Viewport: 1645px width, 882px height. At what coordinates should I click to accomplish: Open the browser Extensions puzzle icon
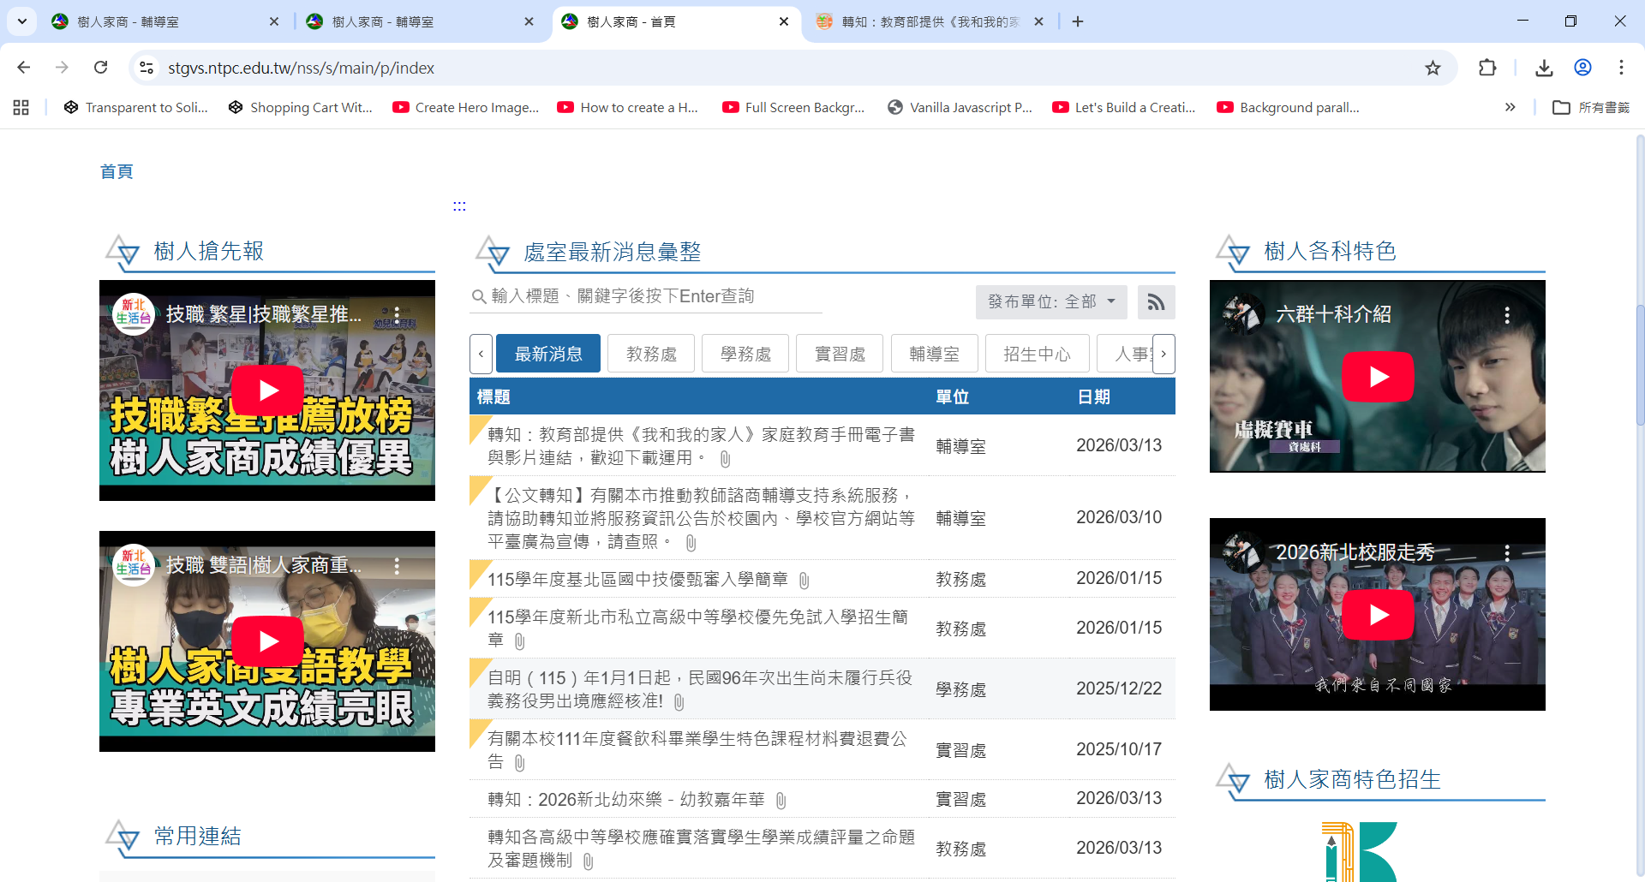point(1487,68)
